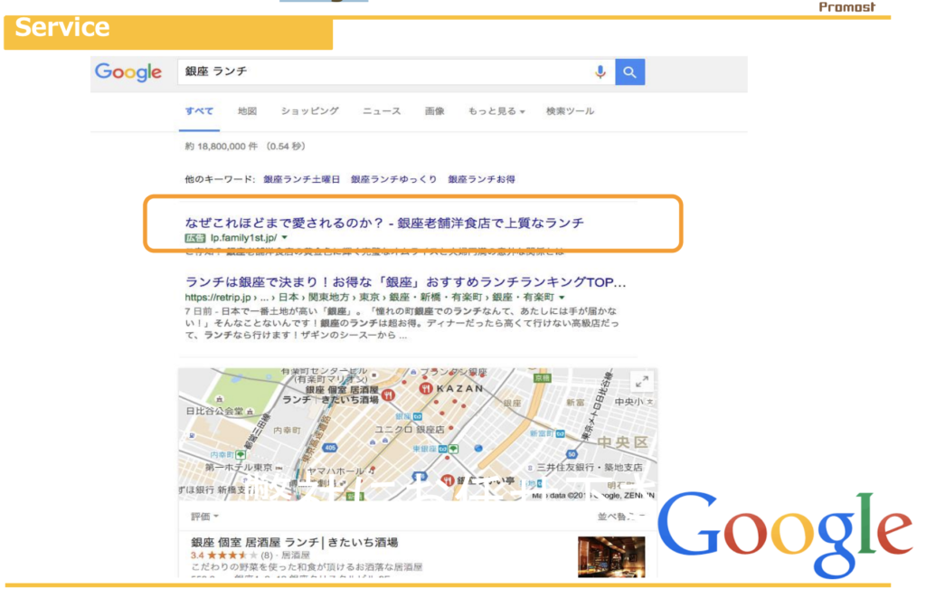The height and width of the screenshot is (608, 926).
Task: Click the microphone voice search icon
Action: pyautogui.click(x=600, y=72)
